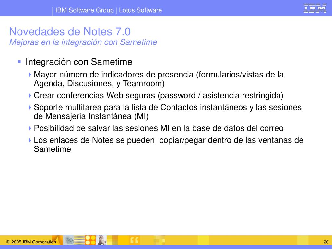Click the text line 'Posibilidad de salvar las sesiones MI'

[159, 128]
